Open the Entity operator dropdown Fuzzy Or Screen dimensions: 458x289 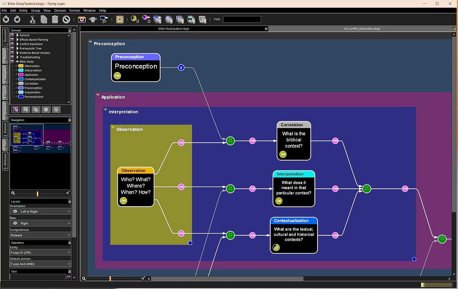(40, 252)
